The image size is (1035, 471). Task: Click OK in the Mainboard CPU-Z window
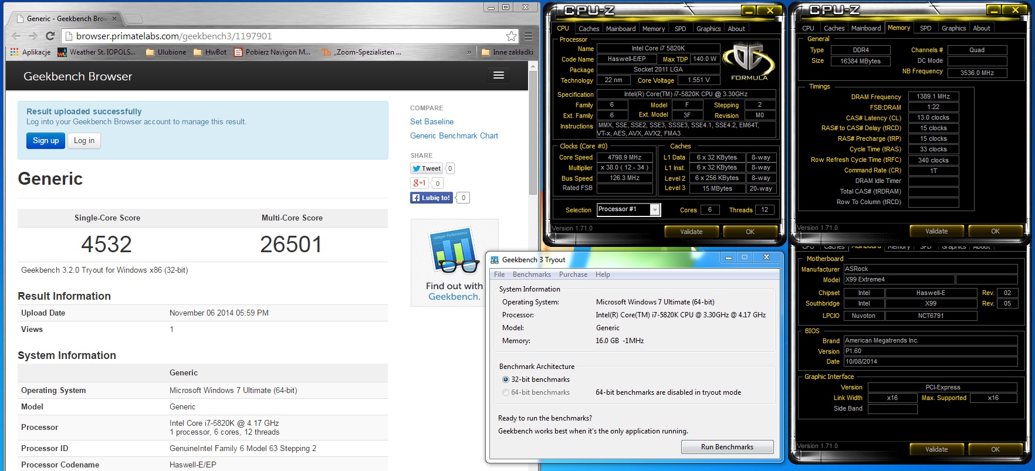[x=995, y=449]
